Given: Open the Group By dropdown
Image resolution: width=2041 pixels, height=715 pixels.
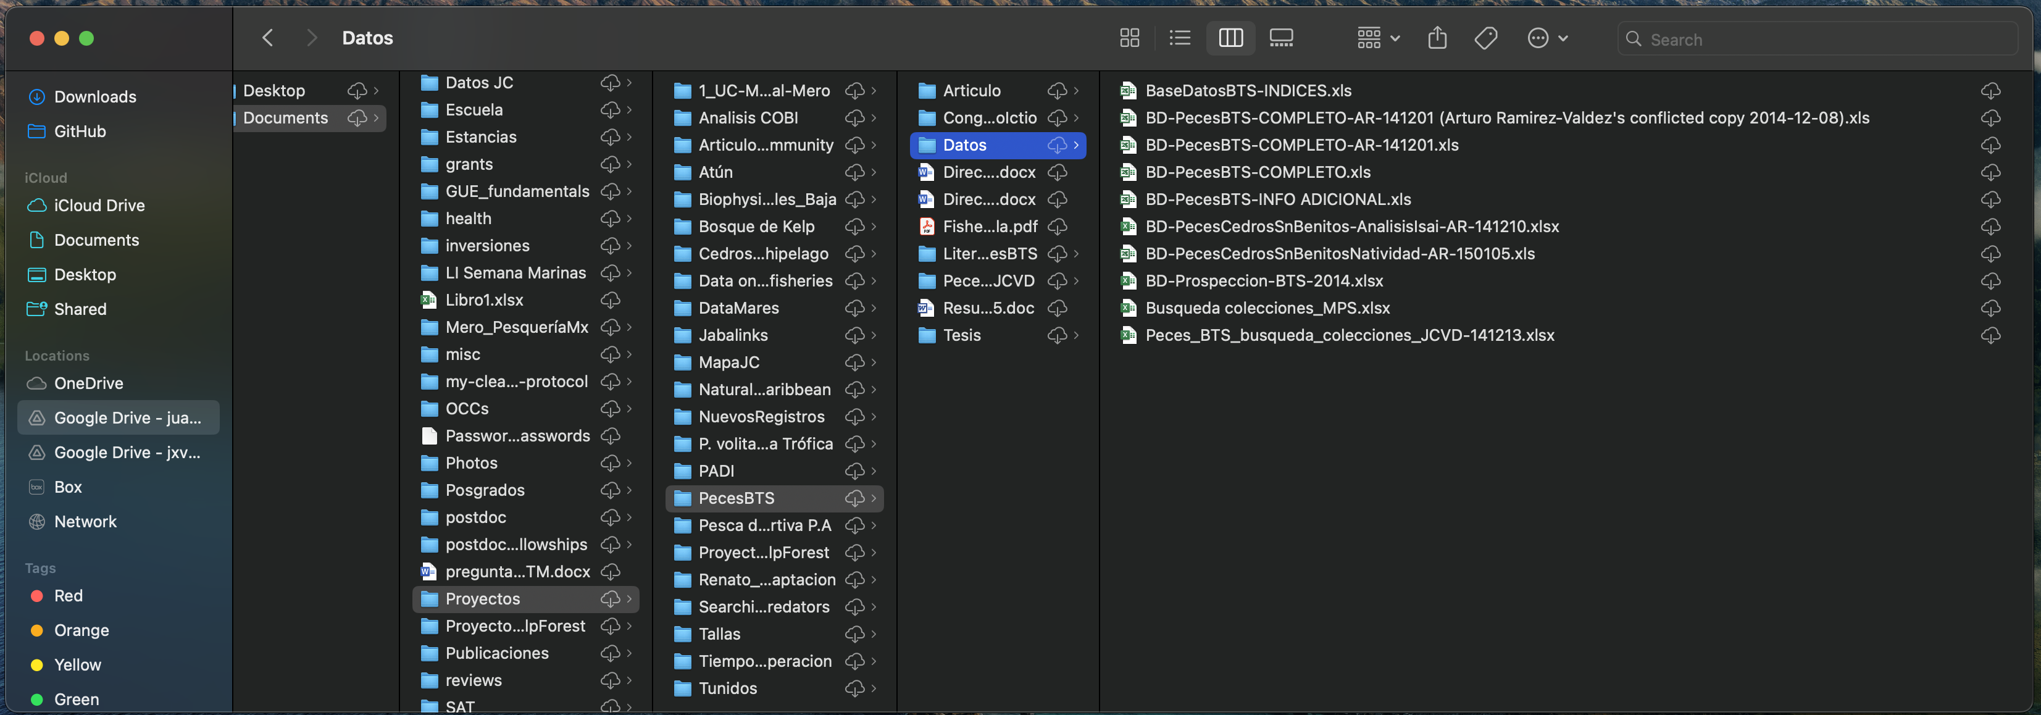Looking at the screenshot, I should pos(1378,38).
